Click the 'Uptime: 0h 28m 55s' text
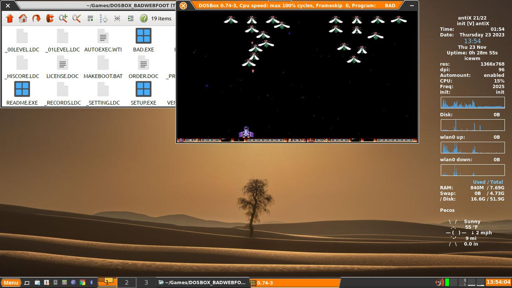 click(x=472, y=53)
